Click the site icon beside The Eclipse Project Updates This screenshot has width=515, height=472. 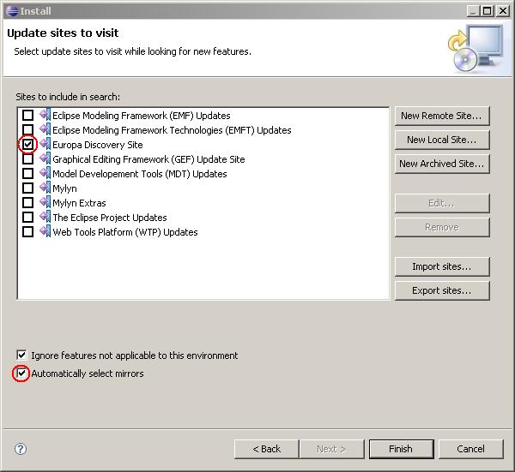pyautogui.click(x=45, y=217)
